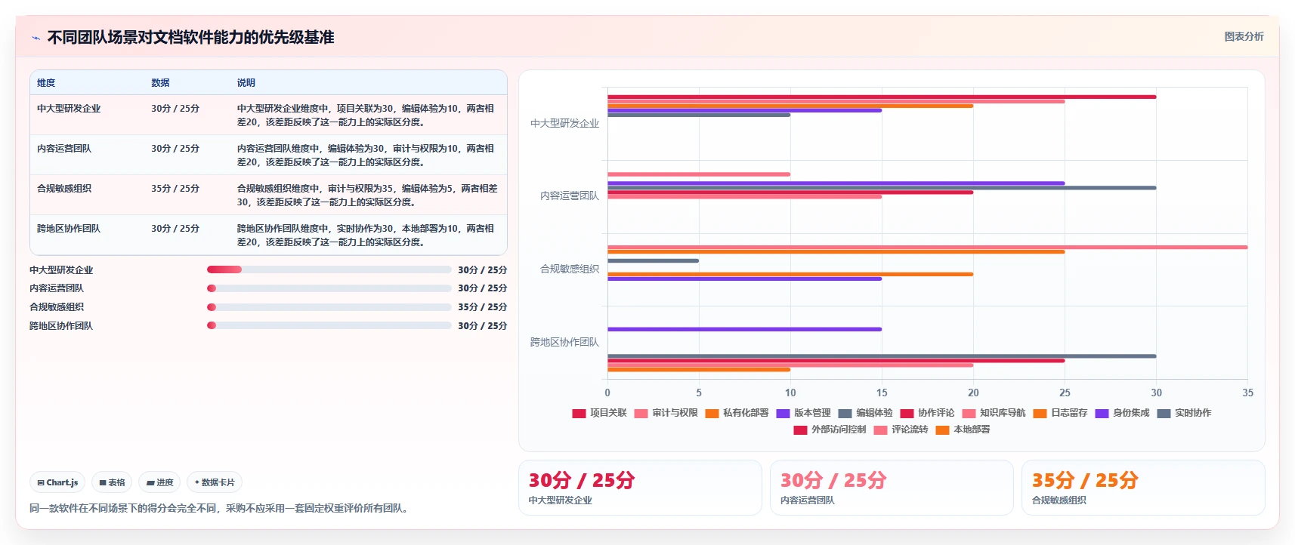Click the 中大型研发企业 chart axis label
Viewport: 1295px width, 545px height.
pyautogui.click(x=564, y=123)
